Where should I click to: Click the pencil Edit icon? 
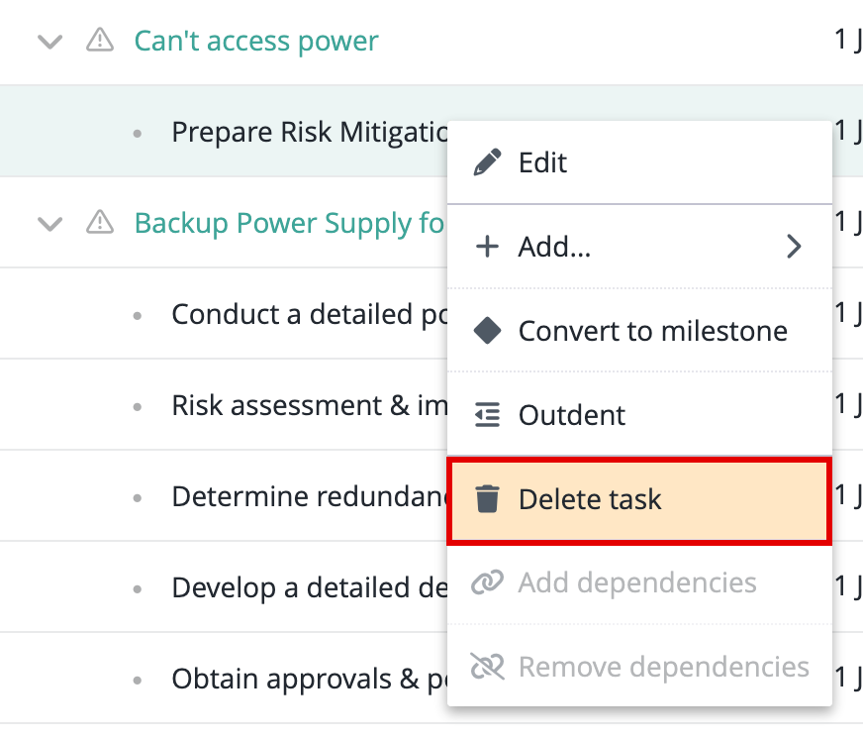point(487,162)
